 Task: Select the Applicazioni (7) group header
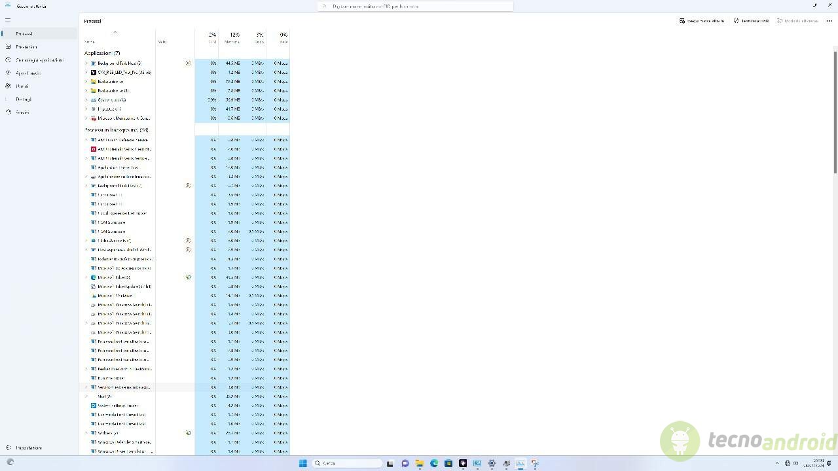point(102,53)
